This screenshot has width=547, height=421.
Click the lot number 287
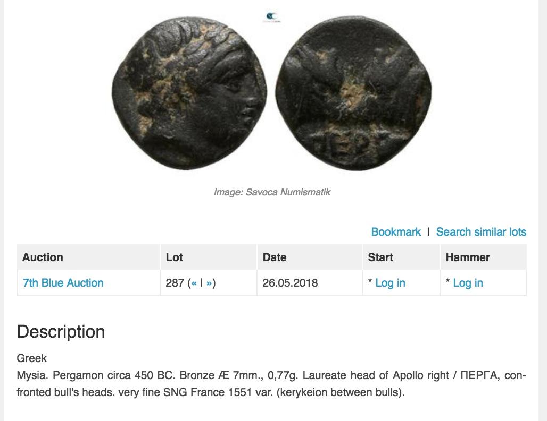175,283
